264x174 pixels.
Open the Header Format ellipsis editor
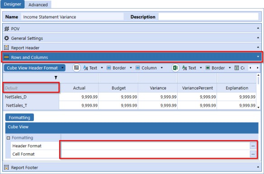pos(253,146)
